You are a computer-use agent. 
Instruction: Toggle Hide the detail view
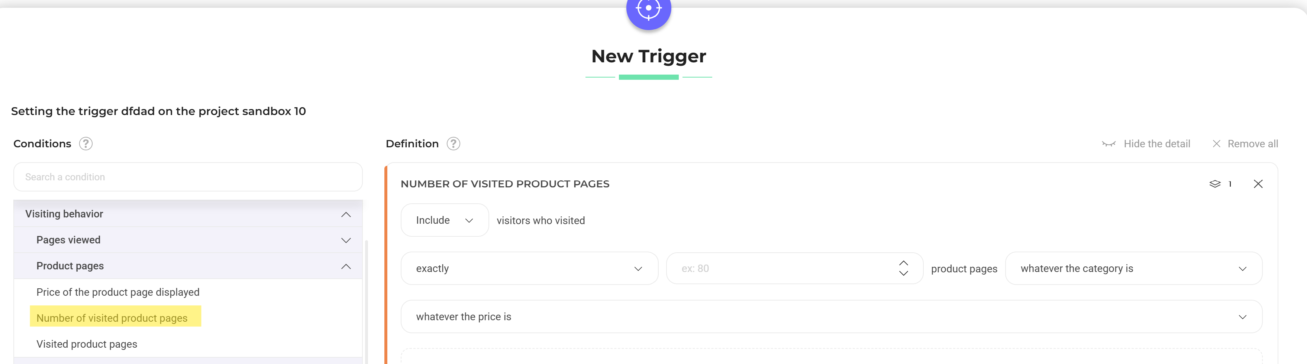click(1146, 144)
